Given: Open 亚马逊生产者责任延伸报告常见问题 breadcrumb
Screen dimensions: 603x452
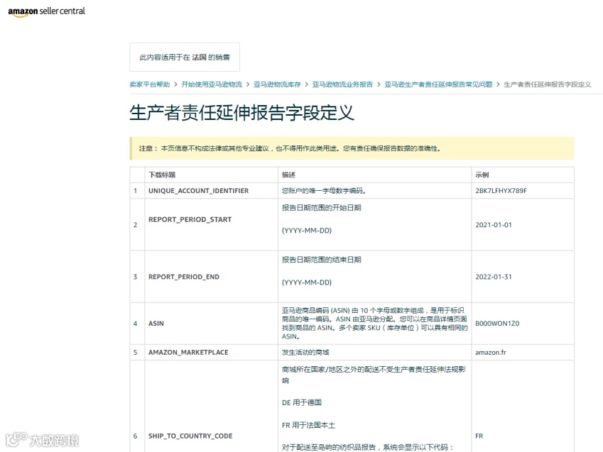Looking at the screenshot, I should [438, 84].
